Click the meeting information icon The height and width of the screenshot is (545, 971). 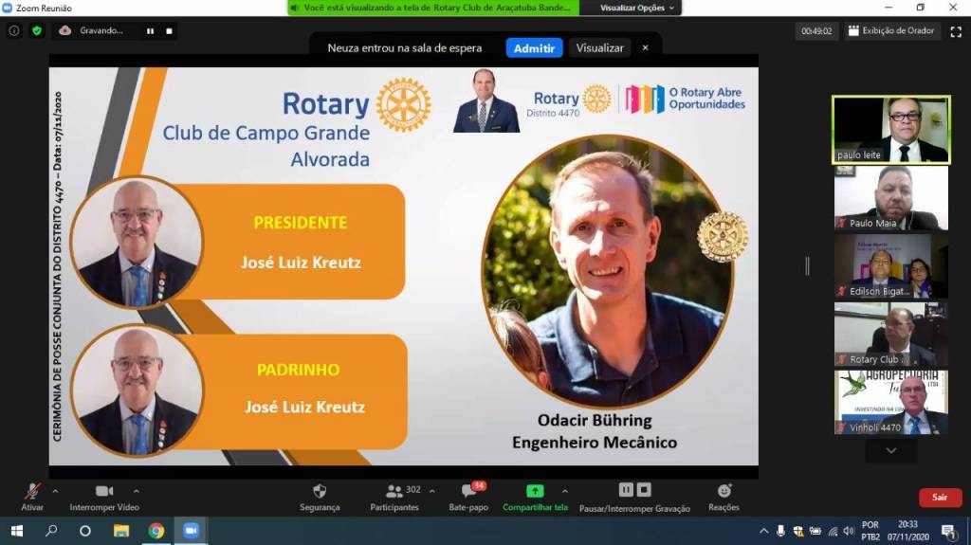(x=14, y=30)
